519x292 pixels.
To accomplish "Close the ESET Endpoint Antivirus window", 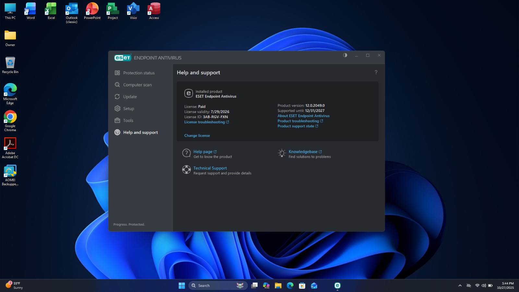I will (x=379, y=55).
